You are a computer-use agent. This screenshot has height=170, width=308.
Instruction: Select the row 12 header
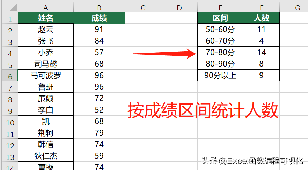[x=10, y=144]
